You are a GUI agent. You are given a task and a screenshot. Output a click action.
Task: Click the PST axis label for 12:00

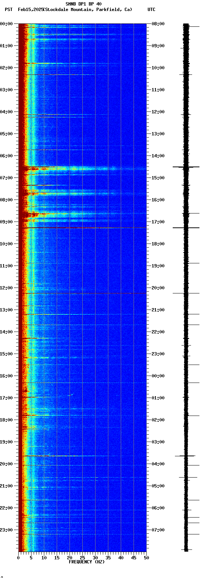(7, 288)
